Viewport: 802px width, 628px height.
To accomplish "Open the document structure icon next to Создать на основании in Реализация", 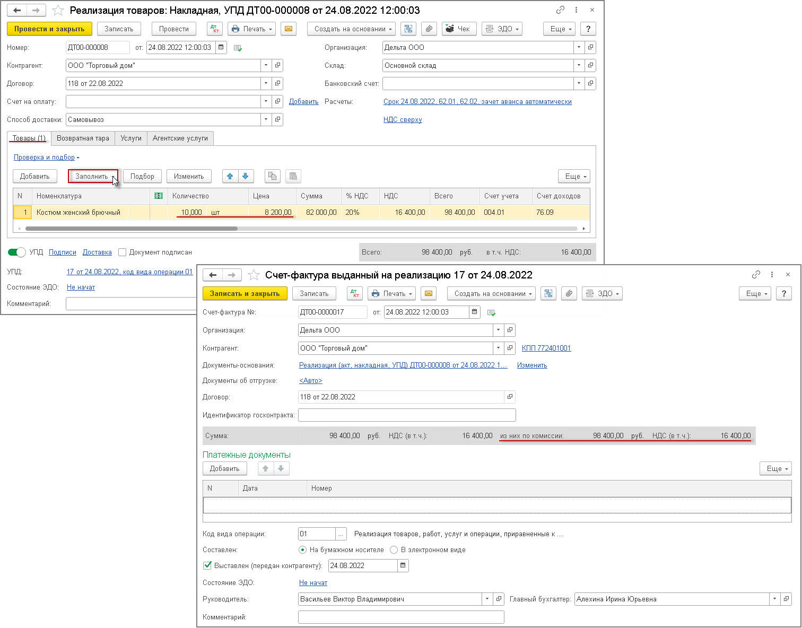I will (408, 29).
